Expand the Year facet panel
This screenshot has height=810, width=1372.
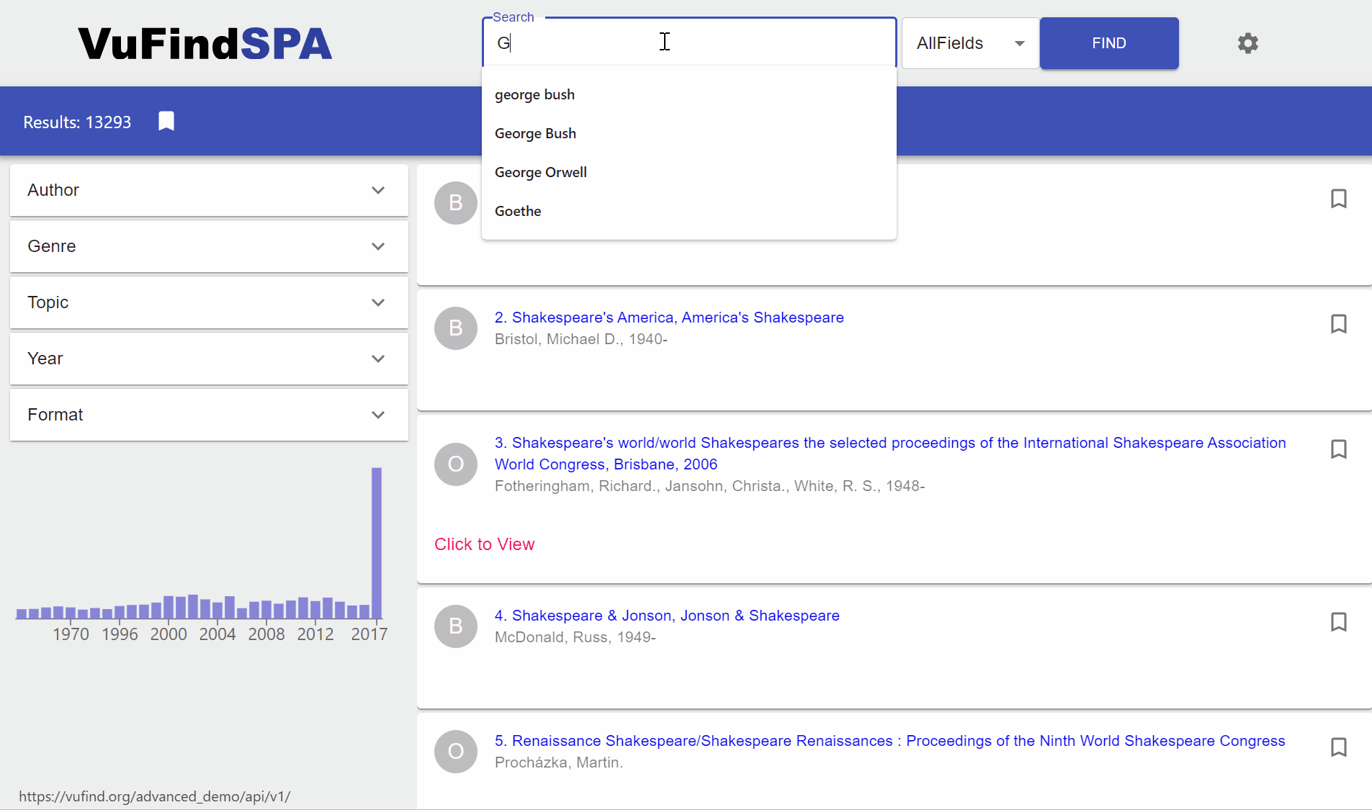point(209,359)
